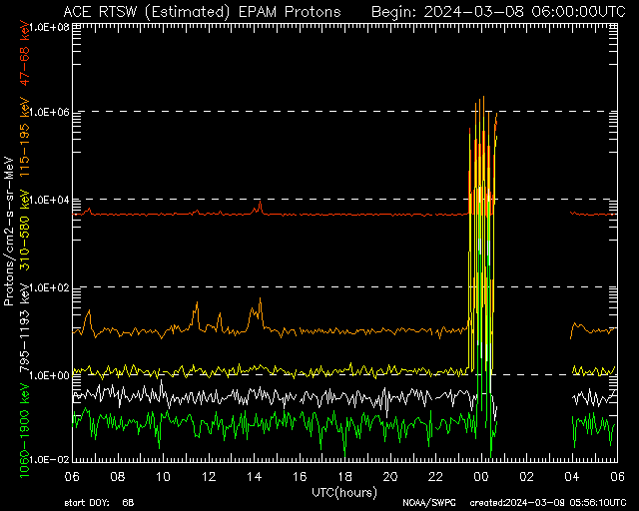Image resolution: width=639 pixels, height=511 pixels.
Task: Click the orange 115-195 keV legend label
Action: (25, 138)
